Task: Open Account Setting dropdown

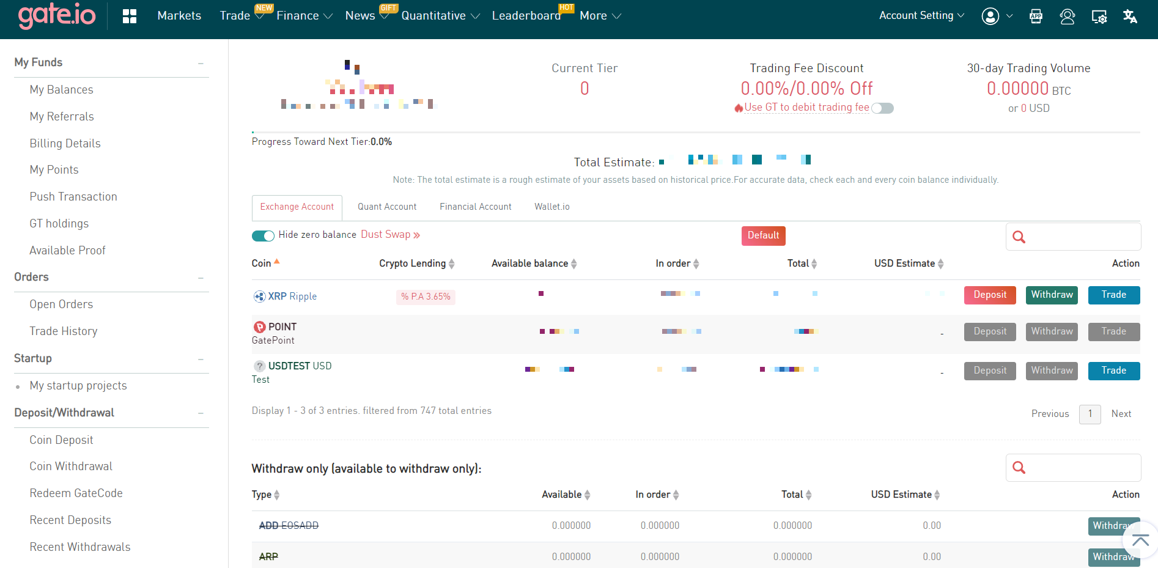Action: 921,16
